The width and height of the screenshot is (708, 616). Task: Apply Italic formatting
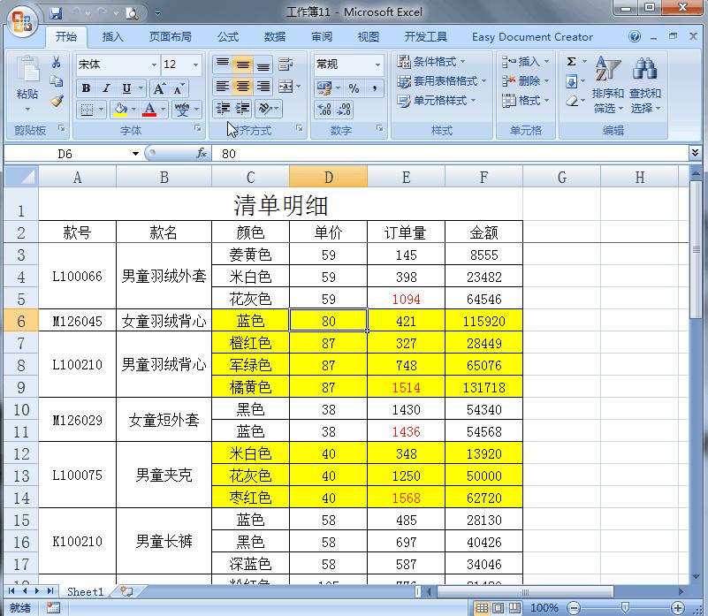pos(107,87)
